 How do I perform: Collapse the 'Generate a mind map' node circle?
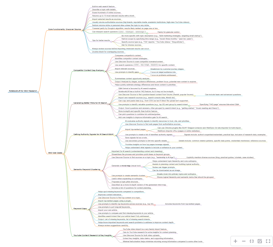(142, 167)
